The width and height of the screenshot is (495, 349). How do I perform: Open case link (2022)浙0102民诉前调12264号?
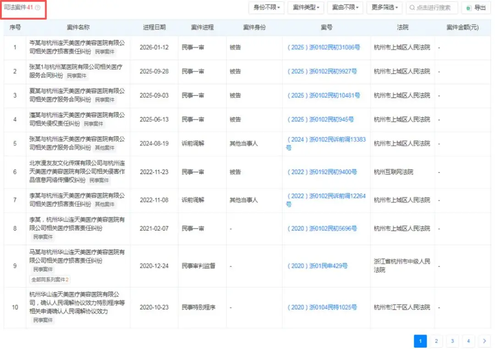coord(326,200)
